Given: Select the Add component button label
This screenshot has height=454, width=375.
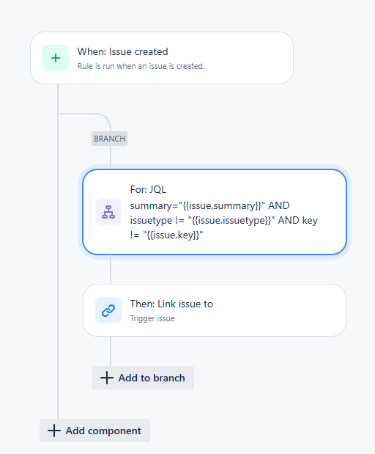Looking at the screenshot, I should (103, 431).
